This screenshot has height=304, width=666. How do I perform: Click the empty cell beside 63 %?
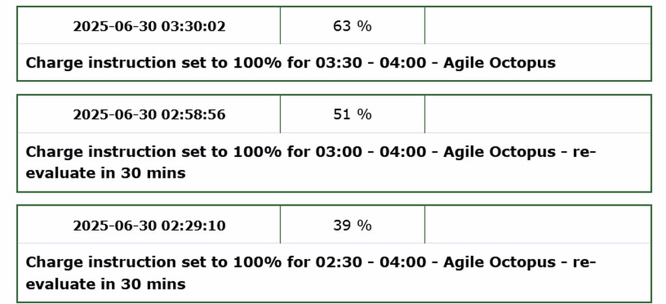[x=537, y=26]
